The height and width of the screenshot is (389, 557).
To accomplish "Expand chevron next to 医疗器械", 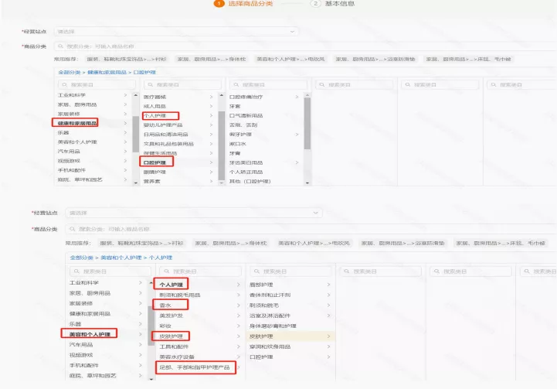I will pos(211,97).
